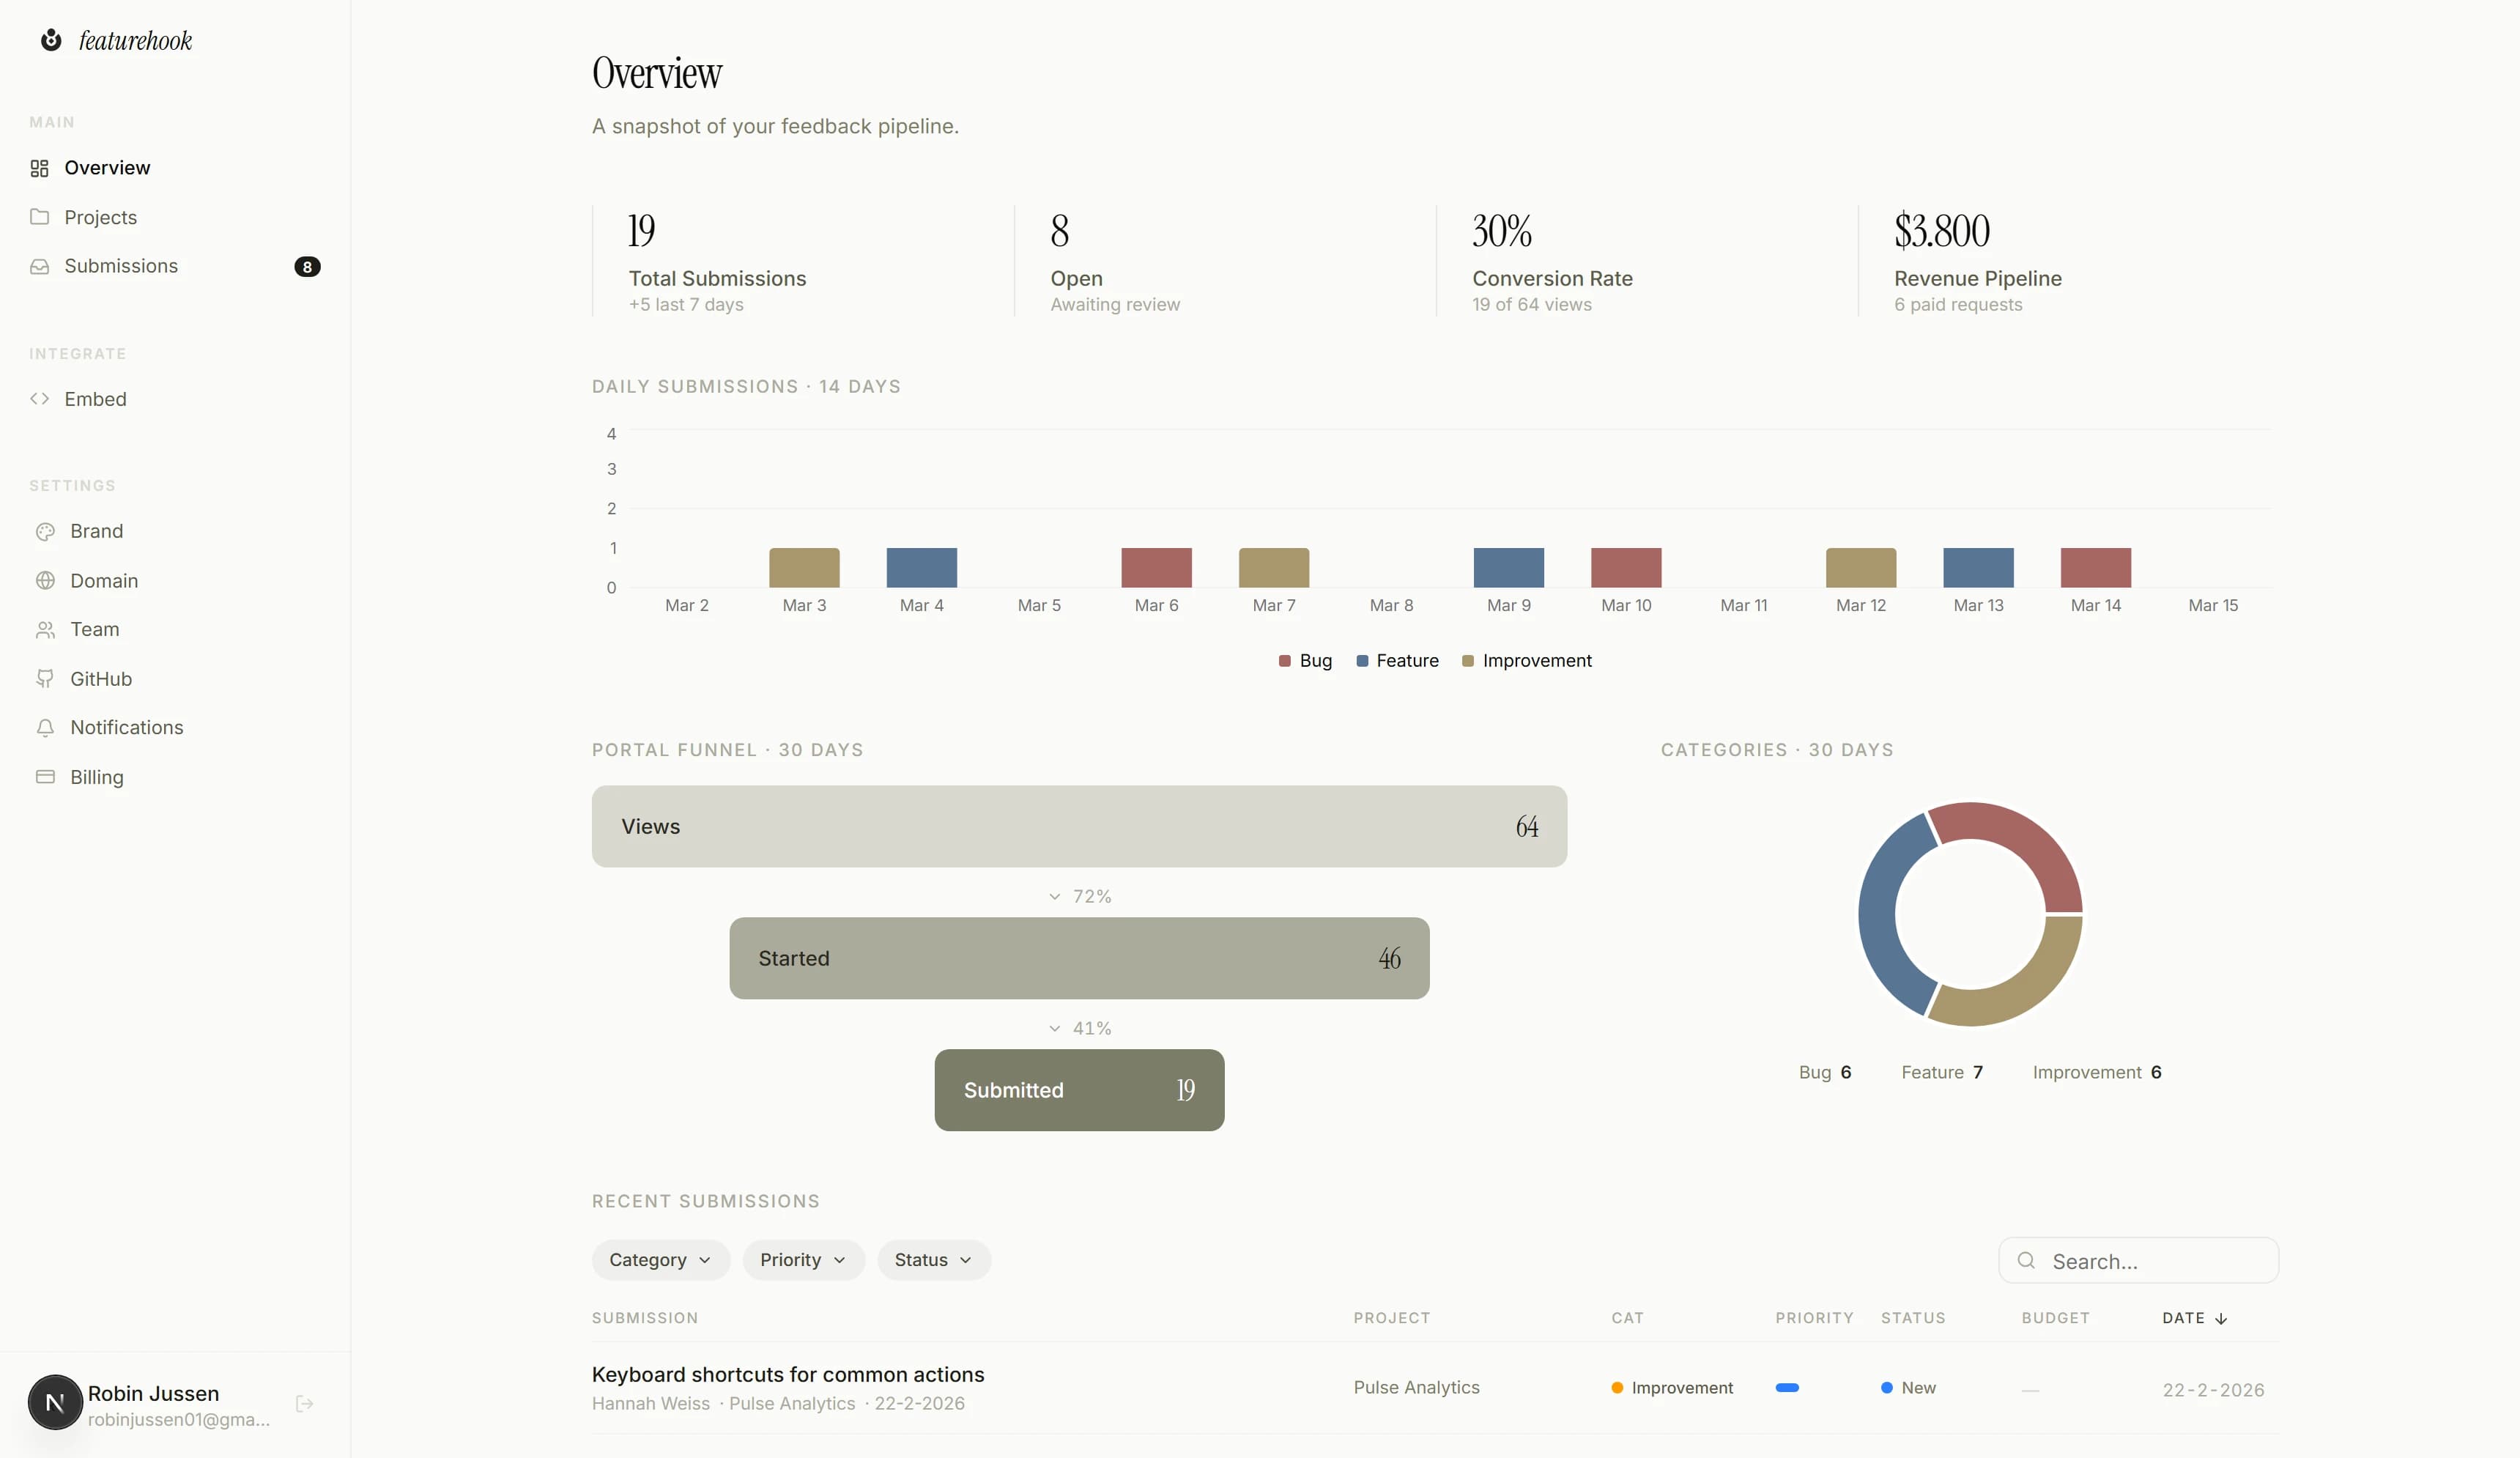The image size is (2520, 1458).
Task: Open the Keyboard shortcuts for common actions submission
Action: click(x=787, y=1374)
